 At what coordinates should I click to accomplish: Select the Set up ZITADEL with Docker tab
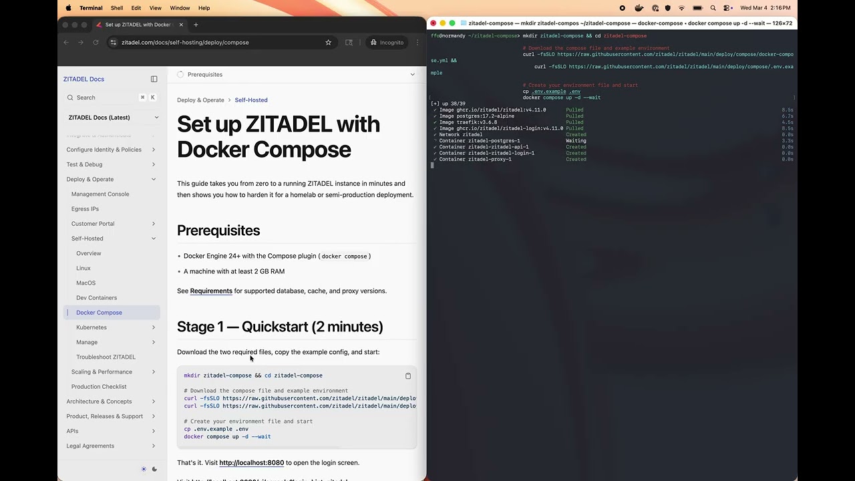tap(139, 25)
